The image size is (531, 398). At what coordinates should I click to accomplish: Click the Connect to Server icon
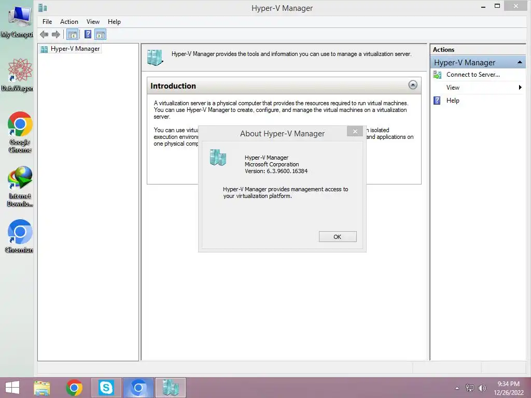[437, 75]
